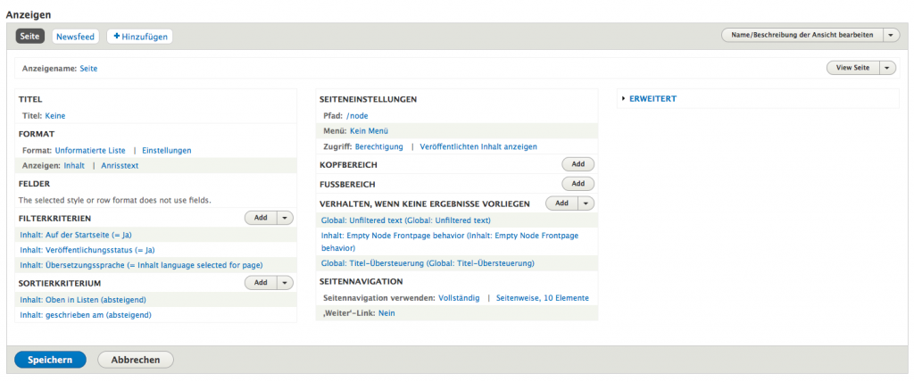Click the Hinzufügen display button

coord(139,37)
